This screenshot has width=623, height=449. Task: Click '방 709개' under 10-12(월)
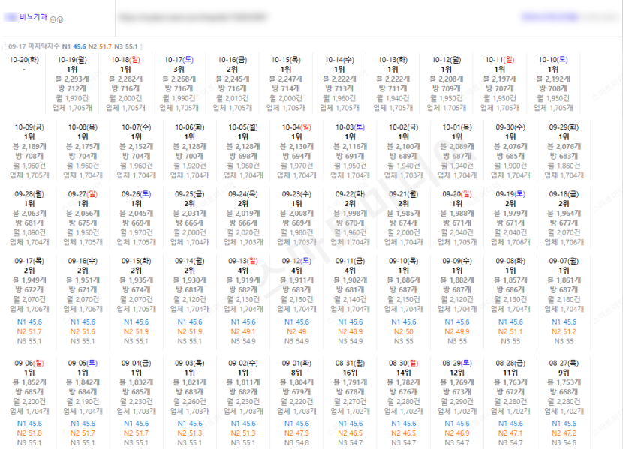(446, 88)
